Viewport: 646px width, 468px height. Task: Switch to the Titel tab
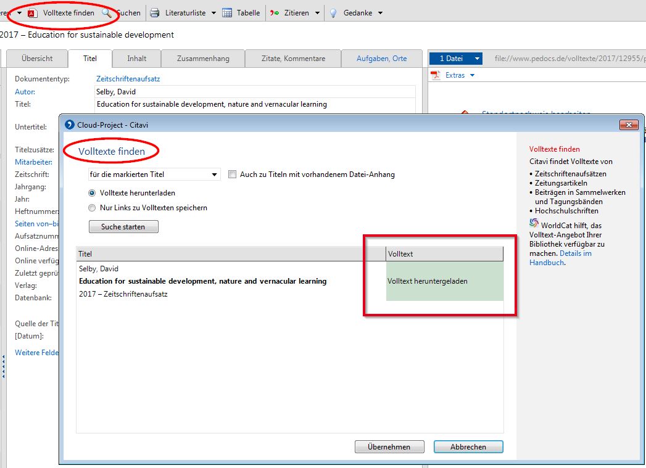coord(90,59)
